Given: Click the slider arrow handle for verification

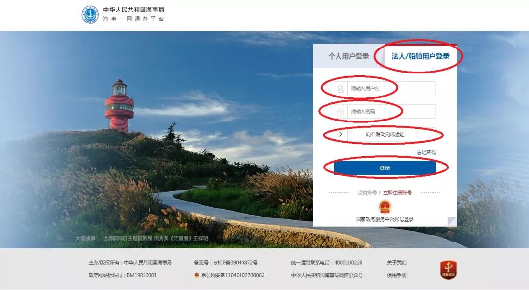Looking at the screenshot, I should (341, 134).
